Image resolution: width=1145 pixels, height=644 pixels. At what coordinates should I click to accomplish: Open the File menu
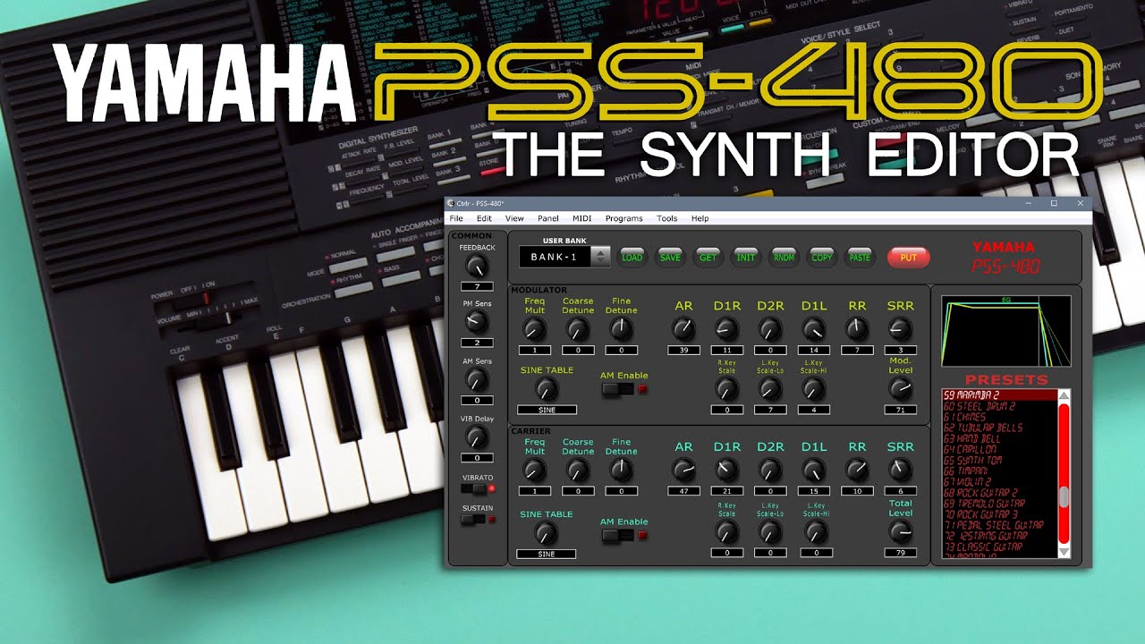(x=456, y=218)
